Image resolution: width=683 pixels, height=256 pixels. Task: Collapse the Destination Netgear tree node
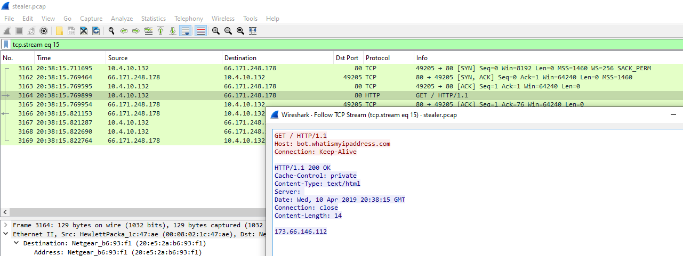click(x=16, y=243)
